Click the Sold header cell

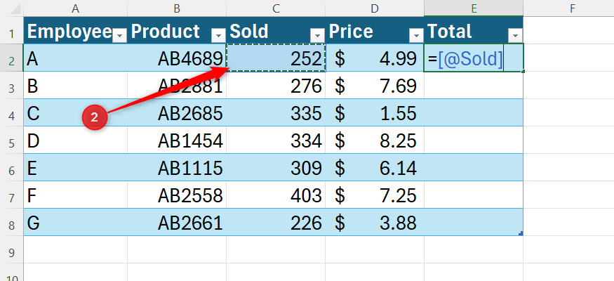(276, 31)
